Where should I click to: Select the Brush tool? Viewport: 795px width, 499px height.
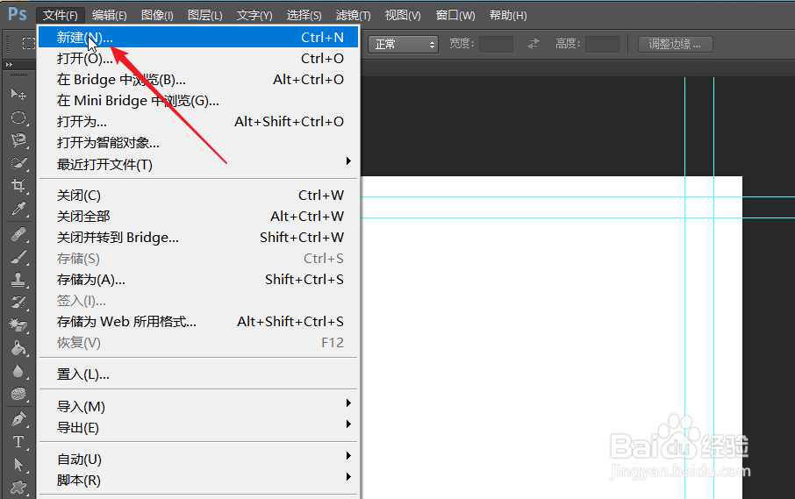click(x=18, y=257)
